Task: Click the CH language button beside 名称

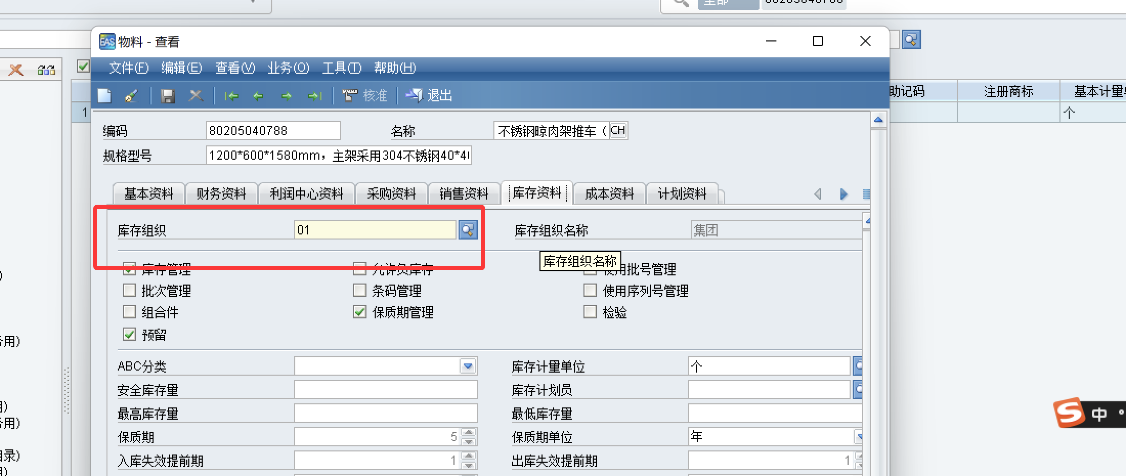Action: [x=618, y=131]
